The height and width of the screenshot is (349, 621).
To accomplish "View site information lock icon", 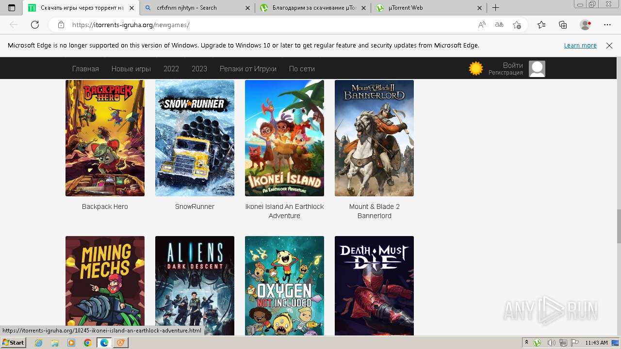I will tap(61, 25).
